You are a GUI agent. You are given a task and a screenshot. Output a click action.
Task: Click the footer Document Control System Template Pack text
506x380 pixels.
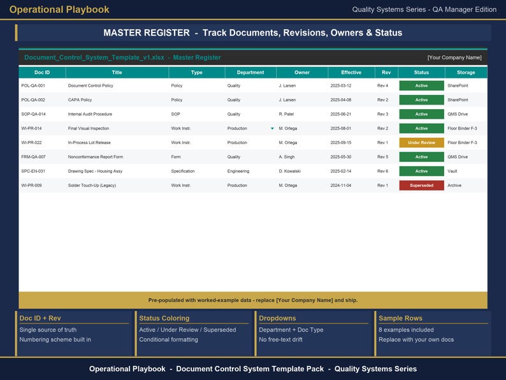[x=250, y=369]
